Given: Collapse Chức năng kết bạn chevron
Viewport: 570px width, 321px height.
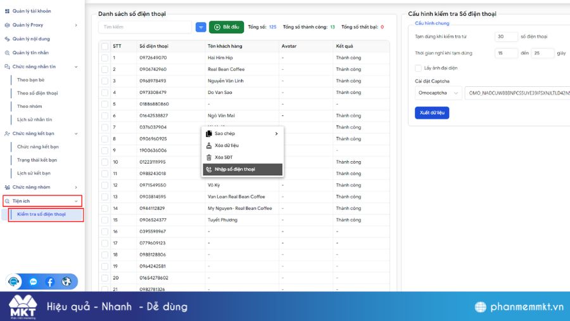Looking at the screenshot, I should (76, 134).
